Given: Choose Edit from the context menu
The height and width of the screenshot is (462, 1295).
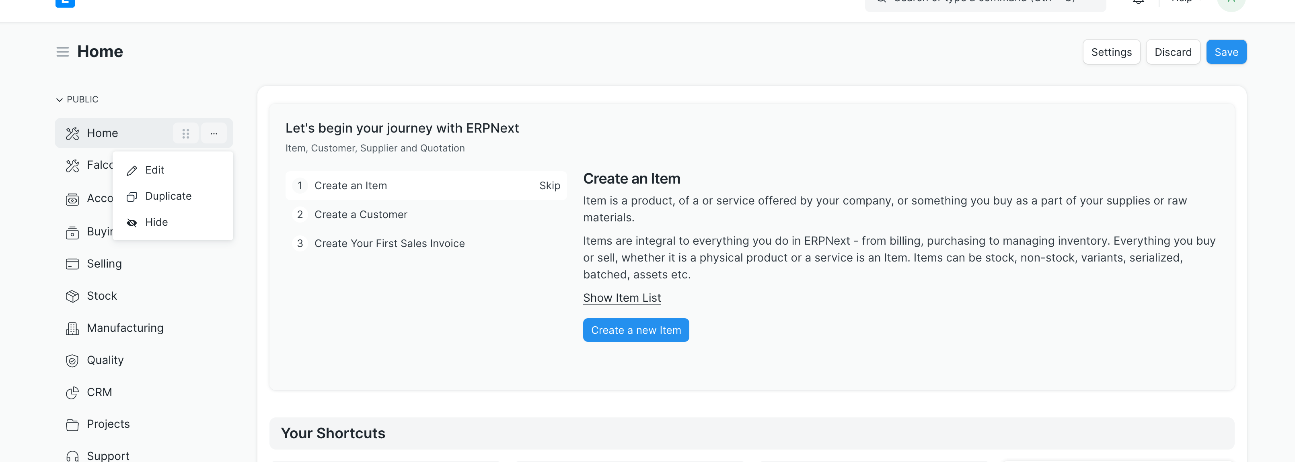Looking at the screenshot, I should (x=173, y=170).
